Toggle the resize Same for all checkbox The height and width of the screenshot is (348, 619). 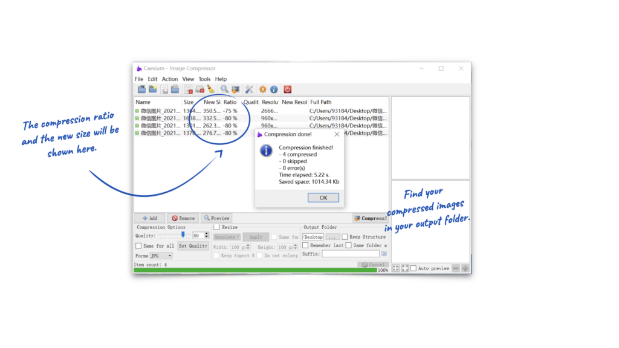coord(274,237)
